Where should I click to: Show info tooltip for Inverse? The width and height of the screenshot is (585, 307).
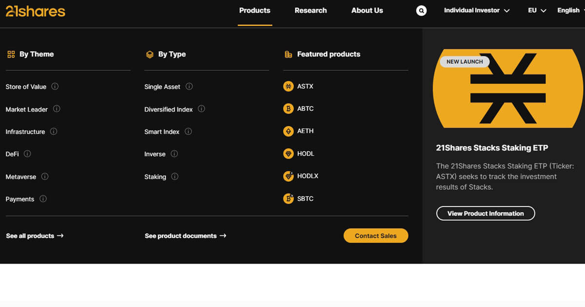(174, 153)
